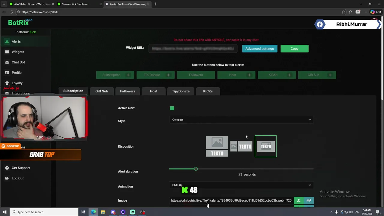Image resolution: width=384 pixels, height=216 pixels.
Task: Test the Host alert
Action: tap(236, 75)
